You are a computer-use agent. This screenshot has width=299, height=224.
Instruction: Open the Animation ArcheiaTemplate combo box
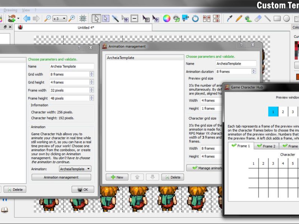point(75,169)
